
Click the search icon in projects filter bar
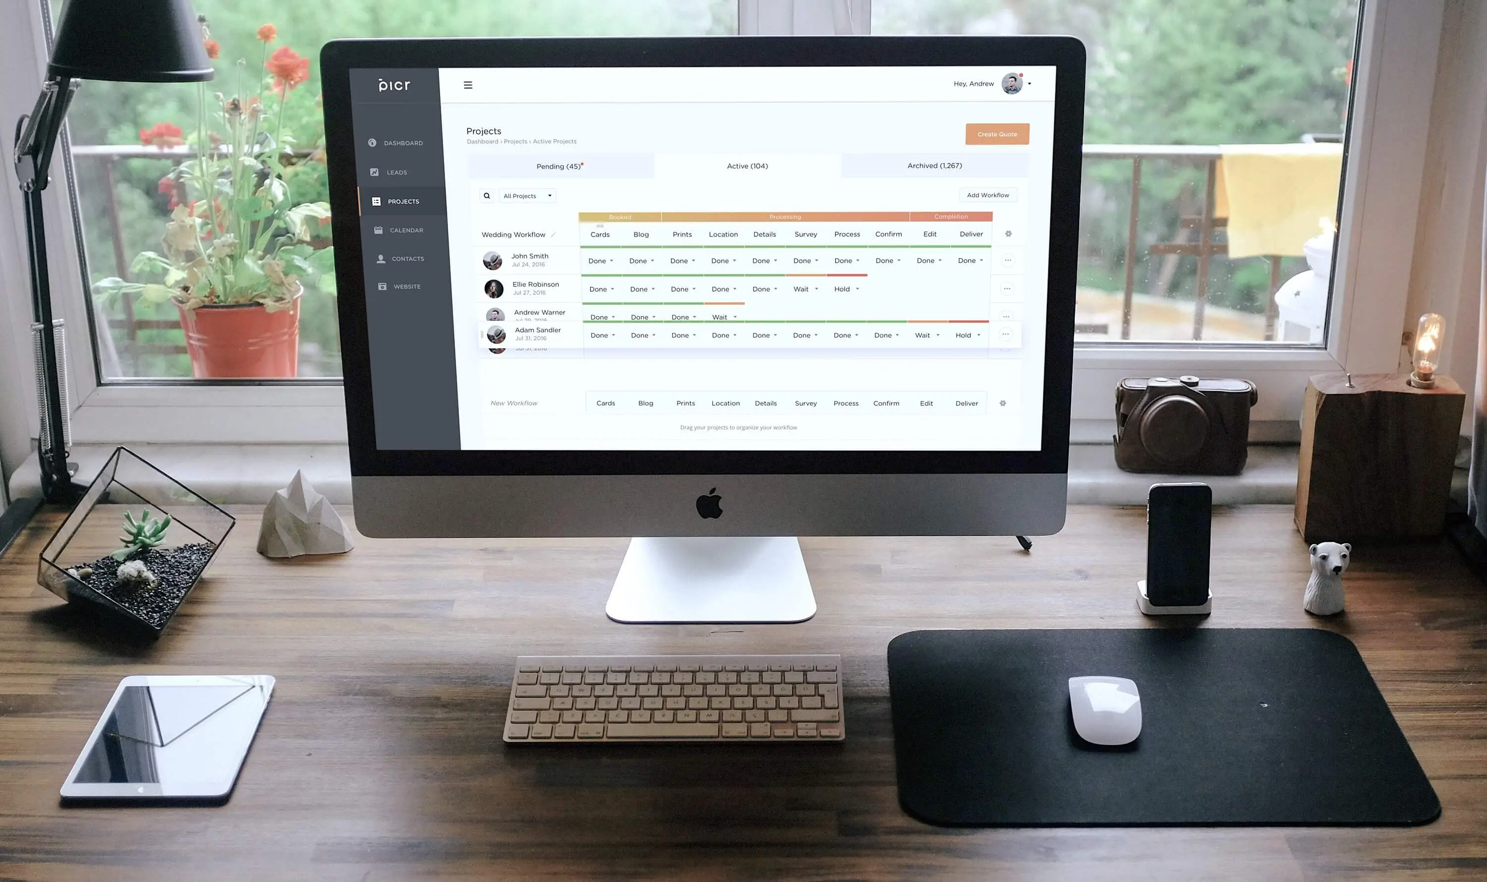(486, 195)
